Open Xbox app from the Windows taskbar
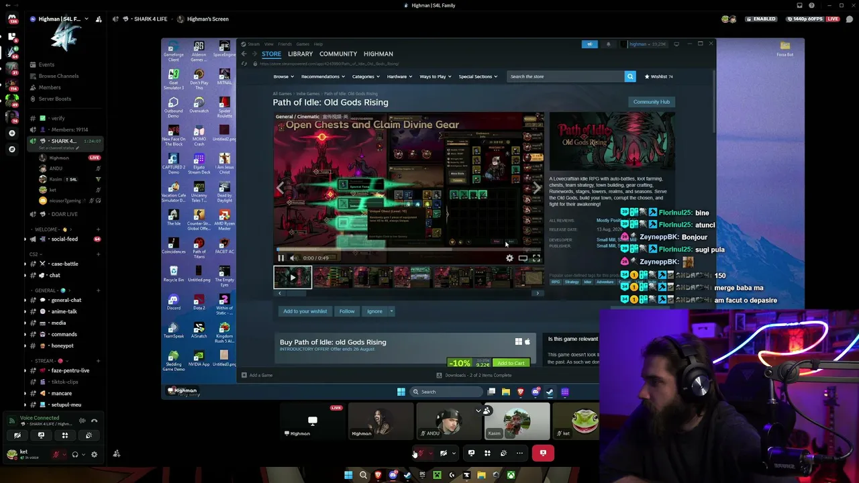The height and width of the screenshot is (483, 859). [511, 476]
